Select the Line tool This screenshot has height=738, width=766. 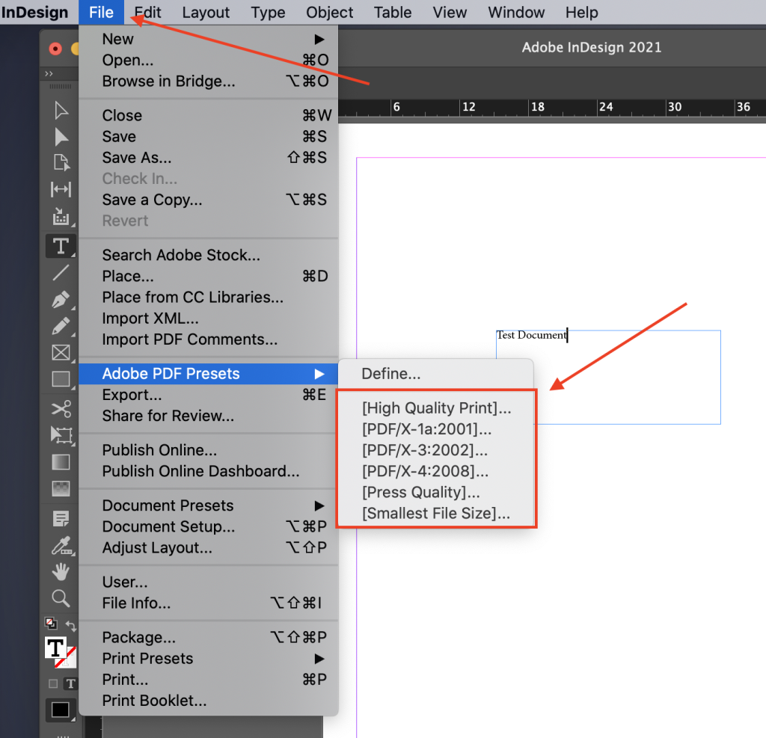[x=61, y=272]
